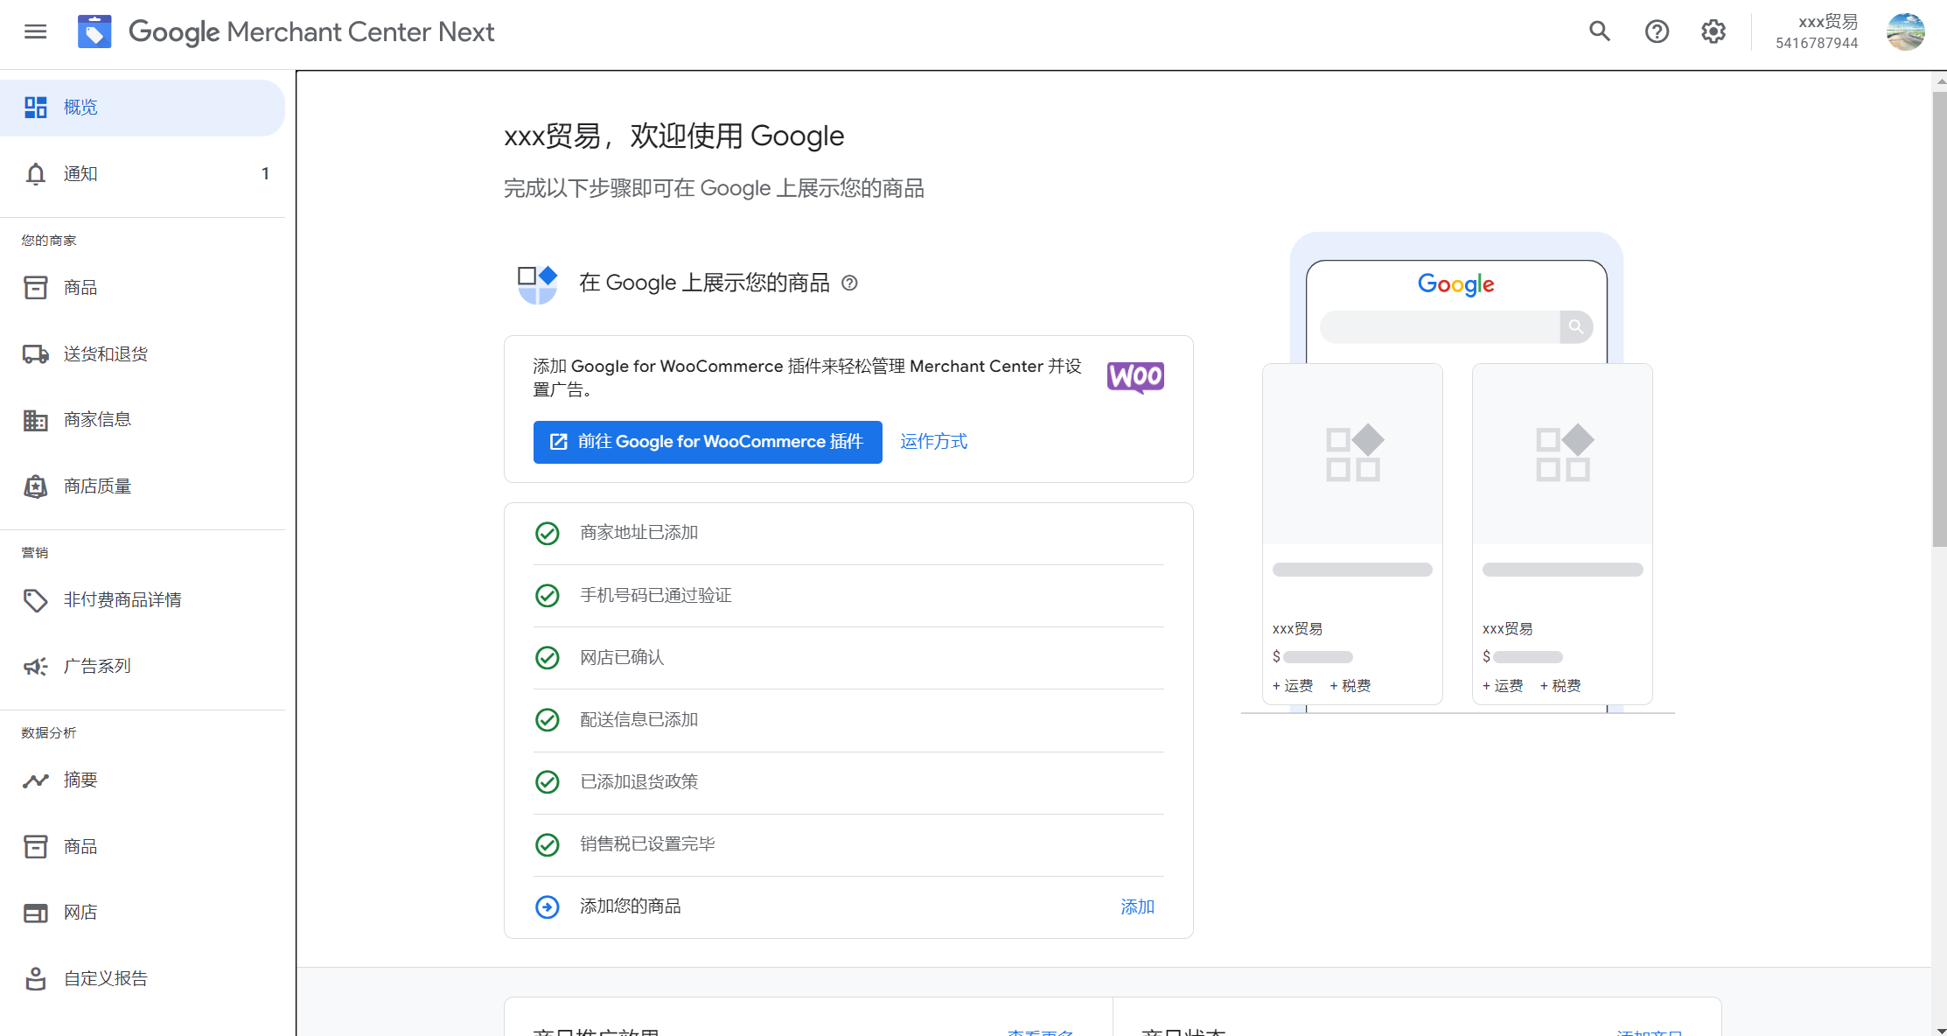Screen dimensions: 1947x1036
Task: Open 送货和退货 menu item
Action: [143, 354]
